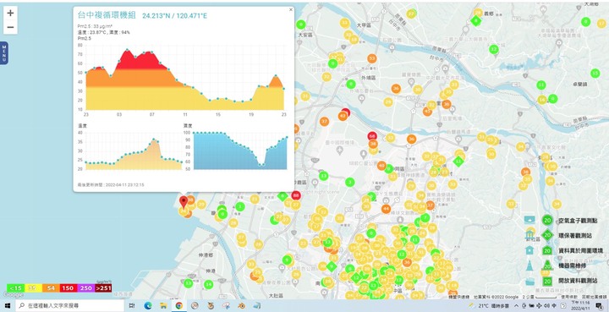Image resolution: width=609 pixels, height=312 pixels.
Task: Select the green 32 marker northeast
Action: 494,49
